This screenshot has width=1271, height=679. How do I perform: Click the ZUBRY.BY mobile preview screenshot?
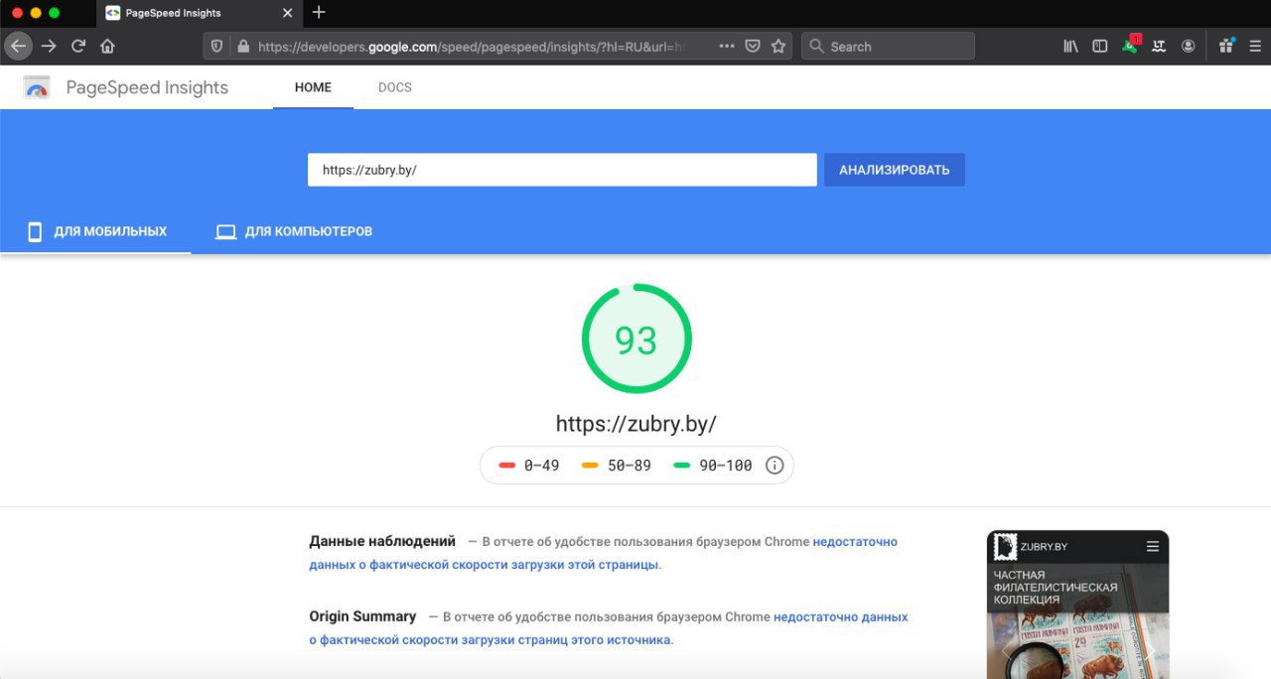pyautogui.click(x=1077, y=605)
